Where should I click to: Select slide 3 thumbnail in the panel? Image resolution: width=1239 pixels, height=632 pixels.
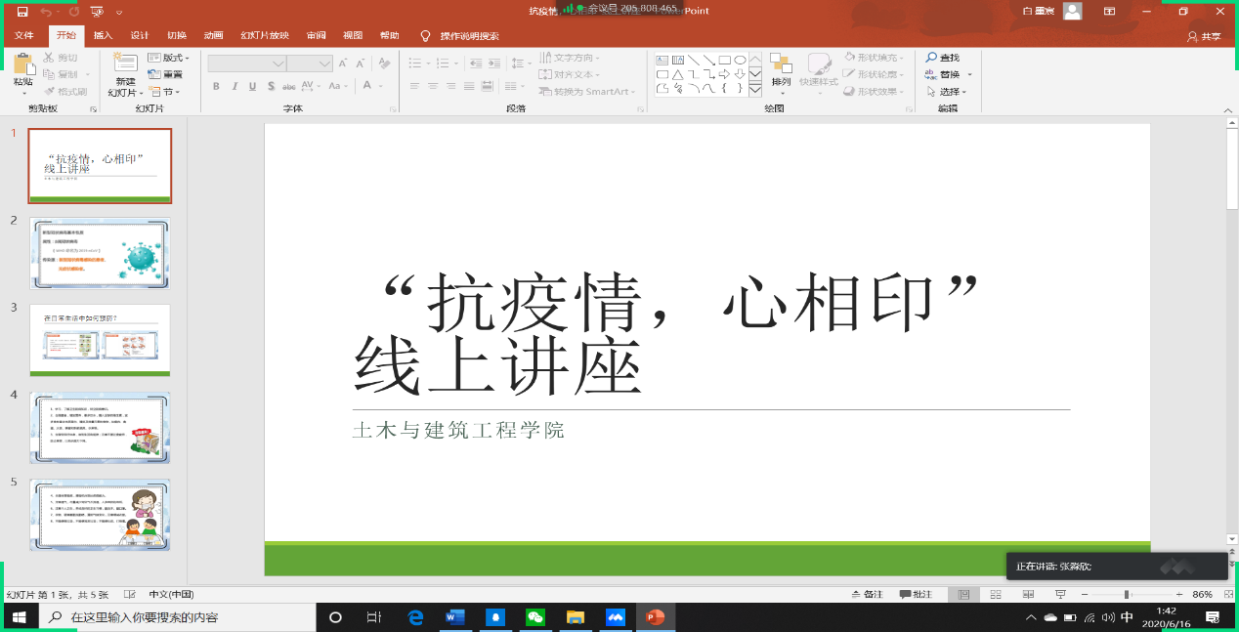[100, 339]
